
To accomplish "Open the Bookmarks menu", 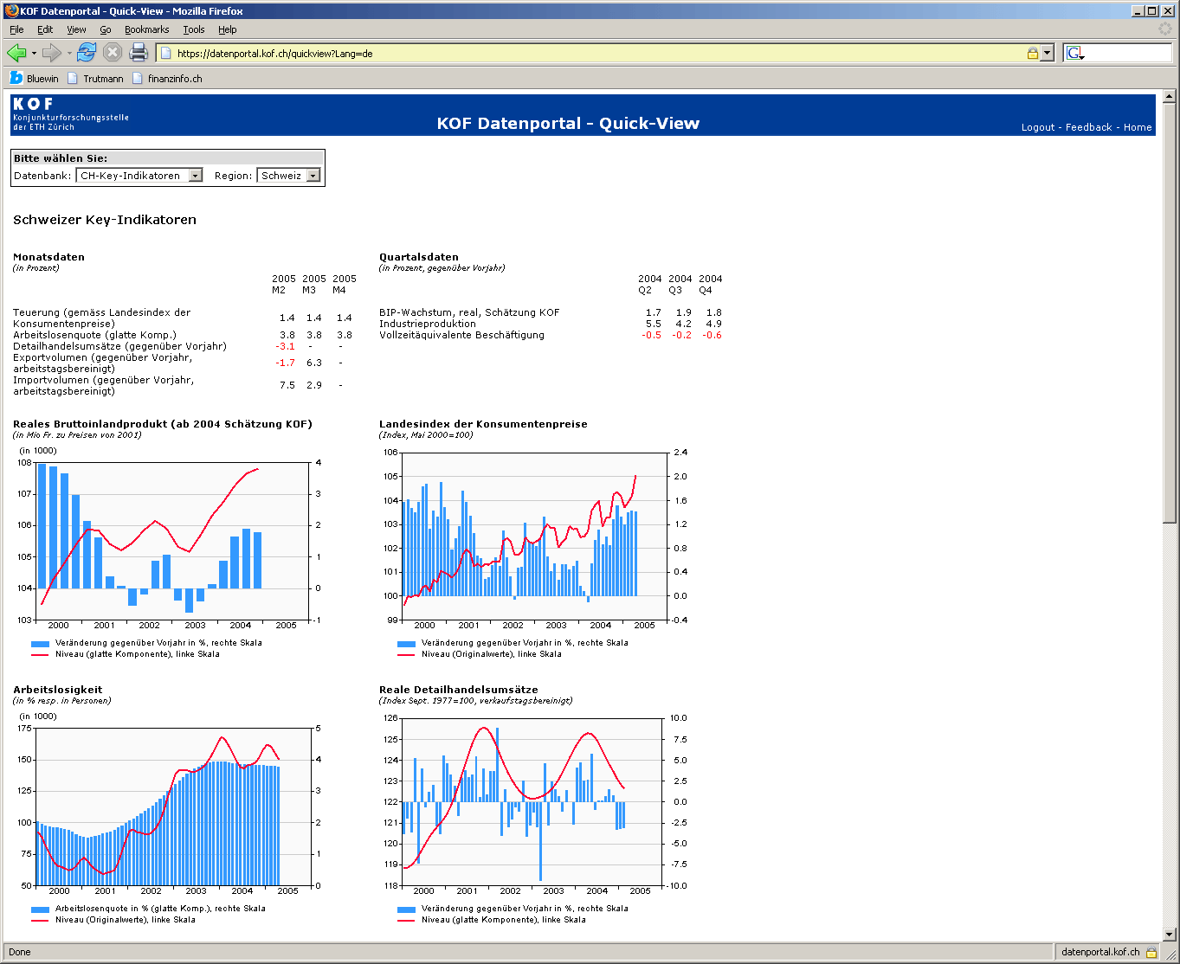I will [146, 29].
